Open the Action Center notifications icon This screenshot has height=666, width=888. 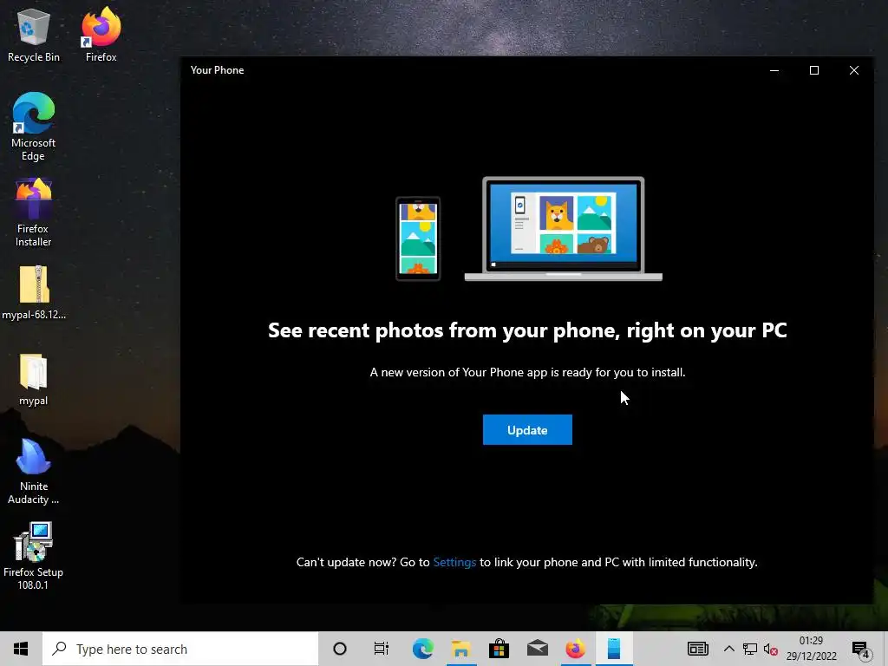[x=861, y=650]
